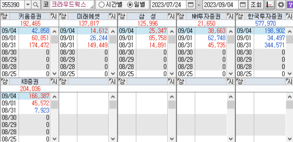The width and height of the screenshot is (293, 142).
Task: Open start date calendar picker
Action: click(191, 5)
